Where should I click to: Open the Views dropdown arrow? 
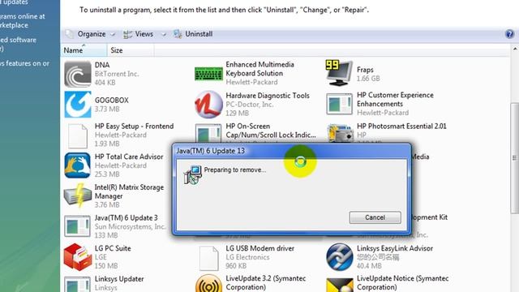164,34
